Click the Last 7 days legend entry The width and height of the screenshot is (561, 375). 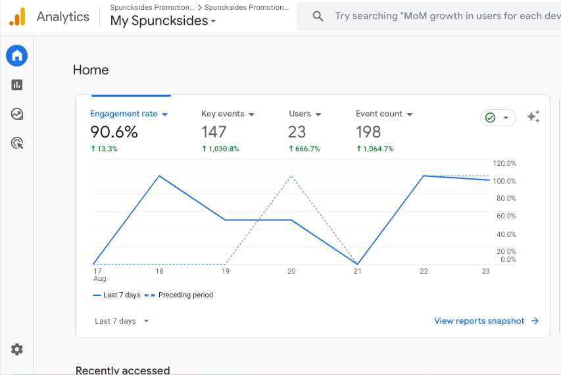point(116,295)
